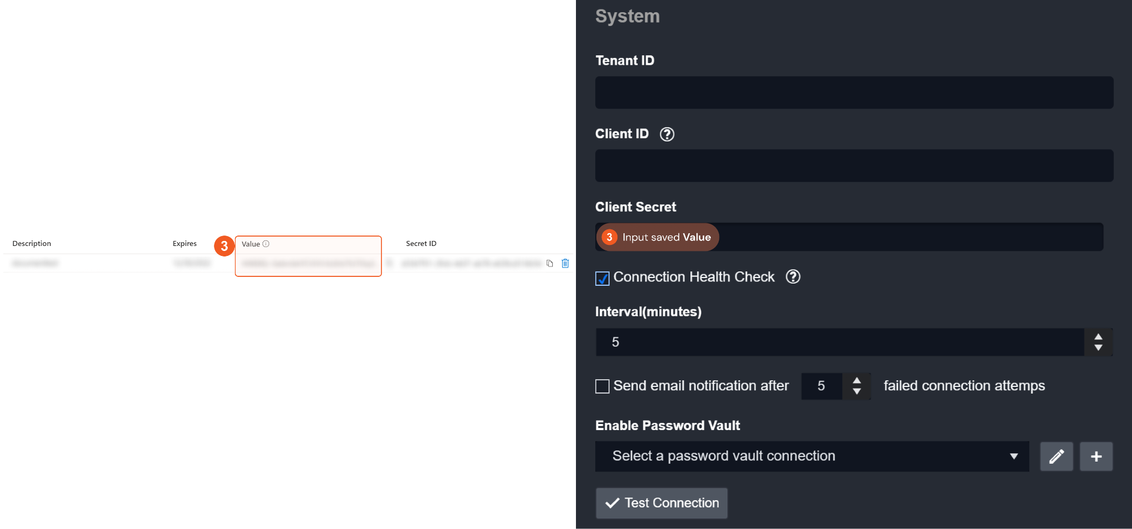Image resolution: width=1132 pixels, height=529 pixels.
Task: Click into the Tenant ID field
Action: click(x=854, y=93)
